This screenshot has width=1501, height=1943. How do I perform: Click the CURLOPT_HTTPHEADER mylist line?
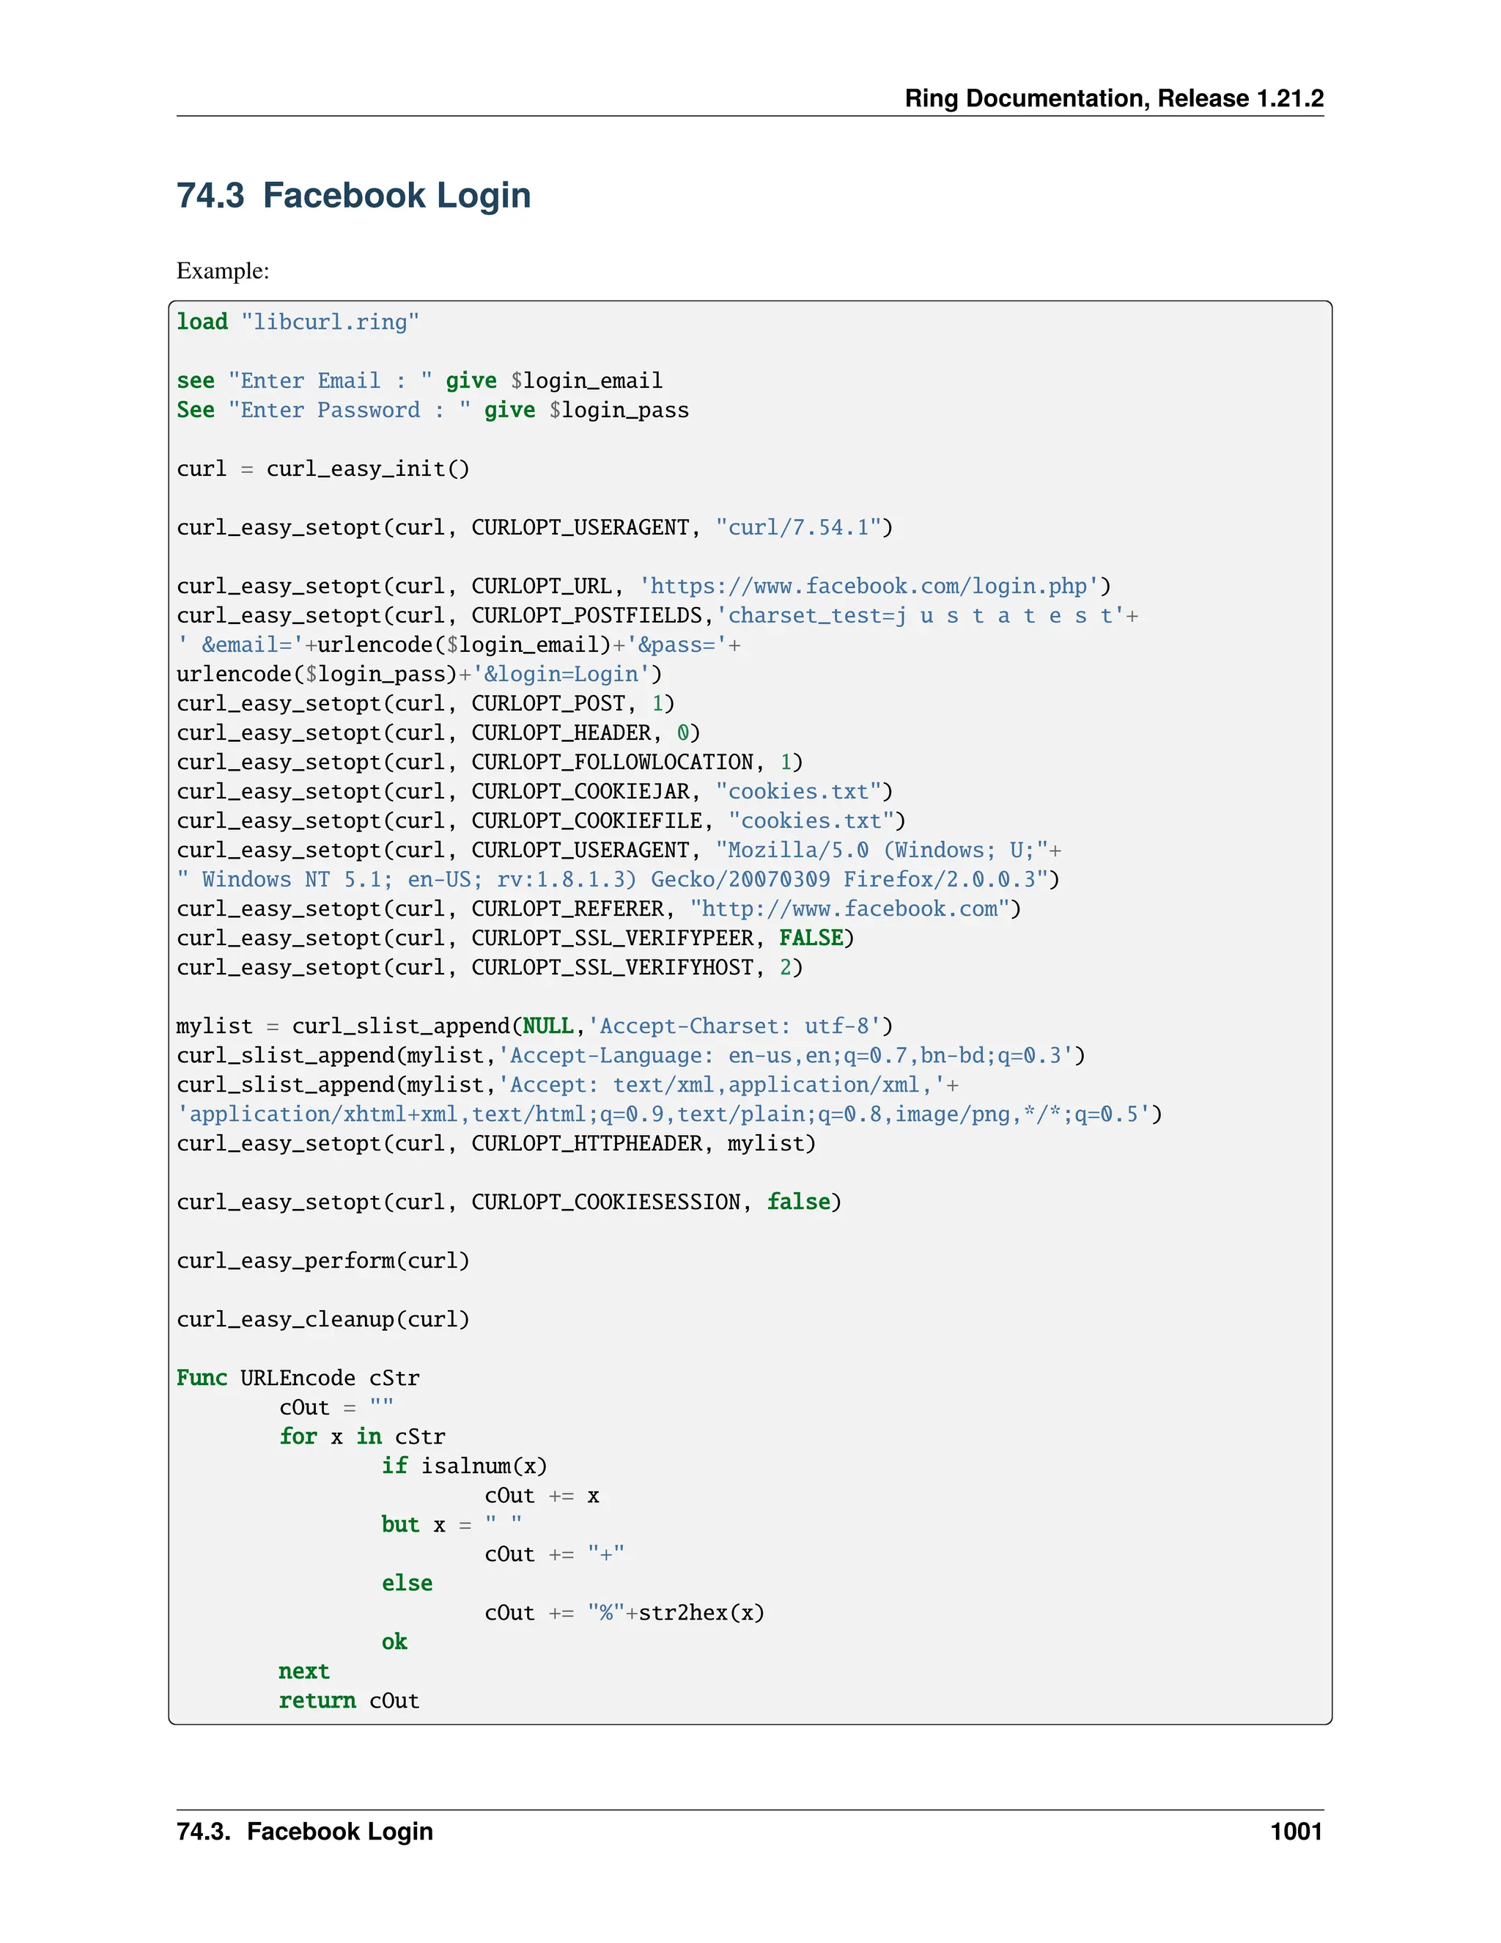(x=495, y=1143)
